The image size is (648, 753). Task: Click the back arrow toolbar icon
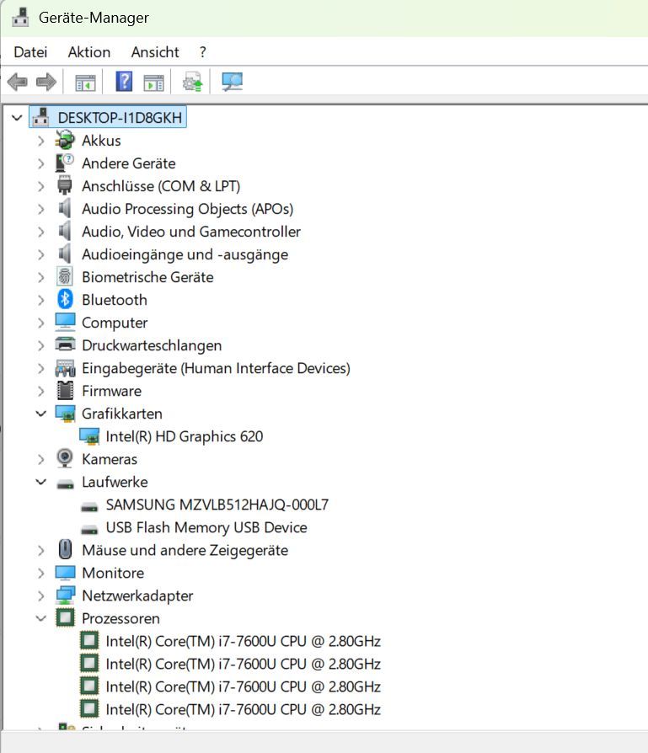[x=17, y=82]
